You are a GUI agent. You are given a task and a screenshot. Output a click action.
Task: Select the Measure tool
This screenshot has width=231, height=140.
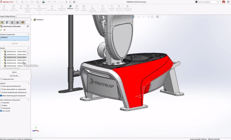click(x=70, y=7)
